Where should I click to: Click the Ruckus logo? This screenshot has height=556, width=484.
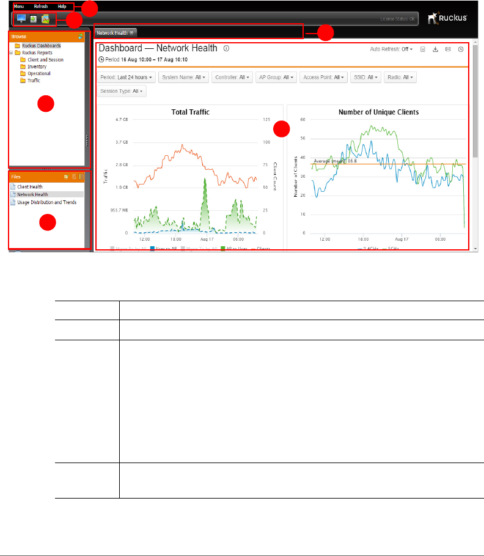[447, 18]
